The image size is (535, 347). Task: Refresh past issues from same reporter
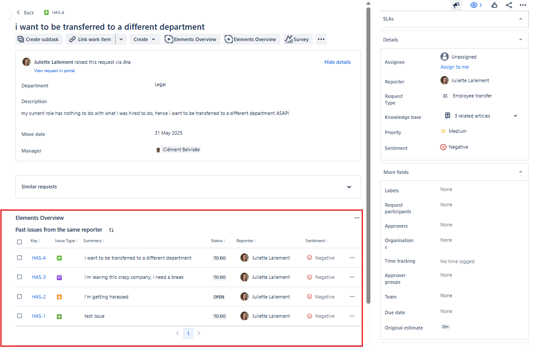click(x=111, y=230)
